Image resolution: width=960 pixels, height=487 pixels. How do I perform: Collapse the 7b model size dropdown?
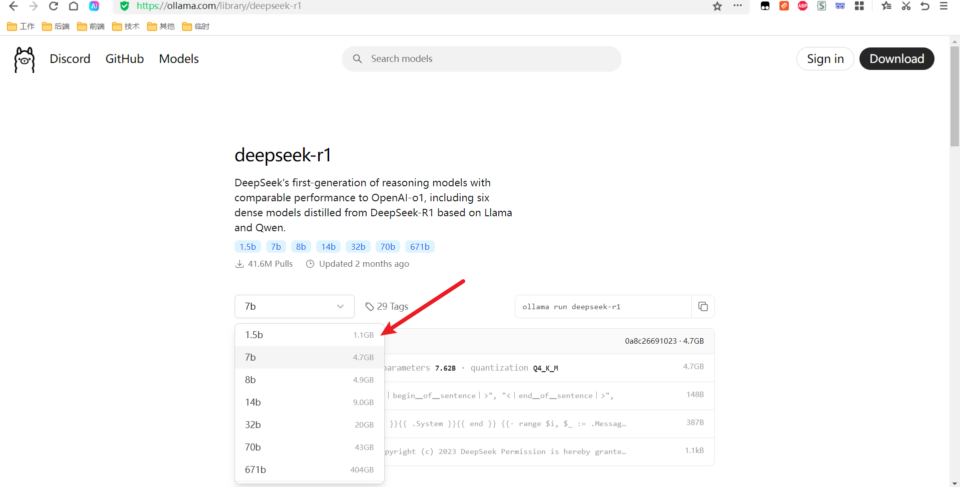click(295, 306)
